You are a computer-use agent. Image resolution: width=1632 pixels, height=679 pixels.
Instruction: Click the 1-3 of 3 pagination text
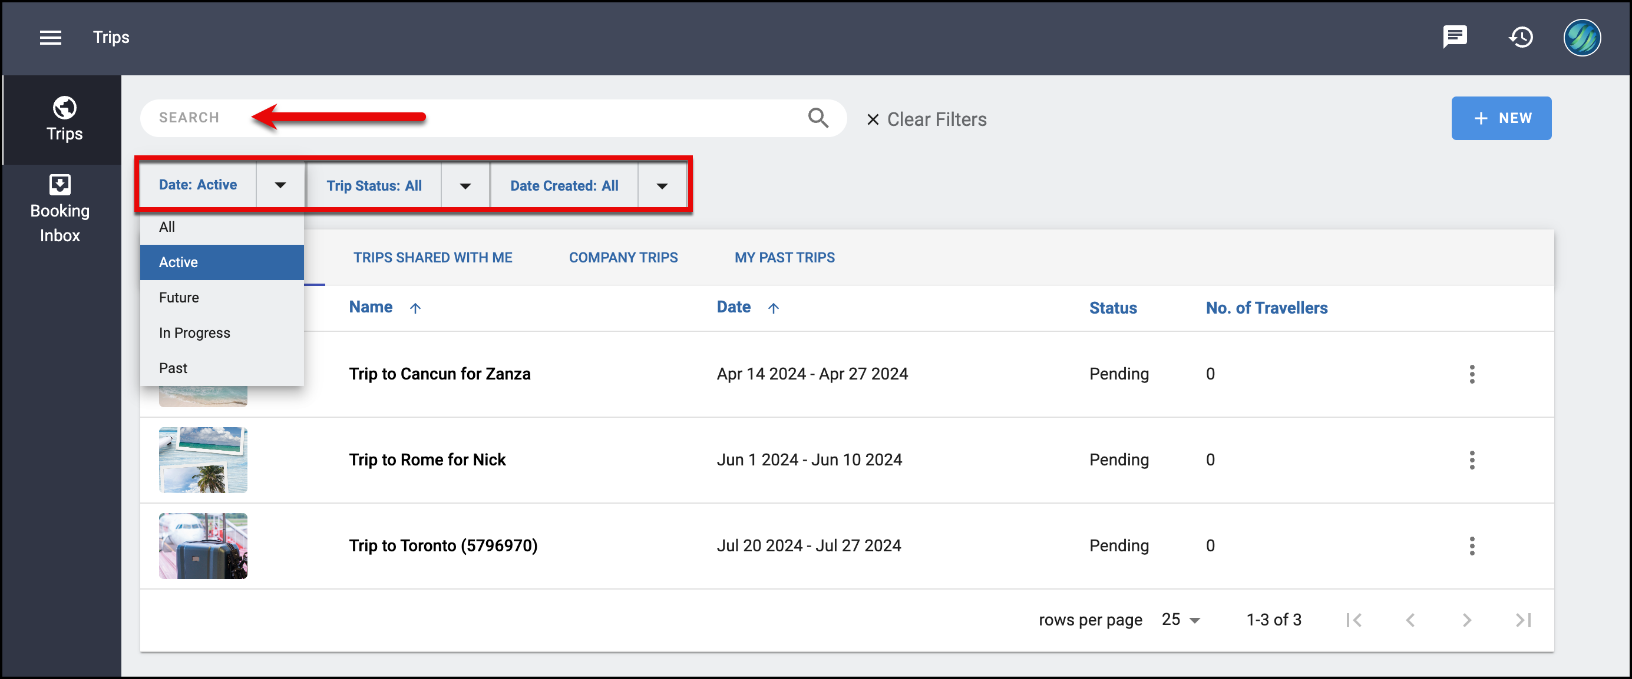click(x=1273, y=620)
